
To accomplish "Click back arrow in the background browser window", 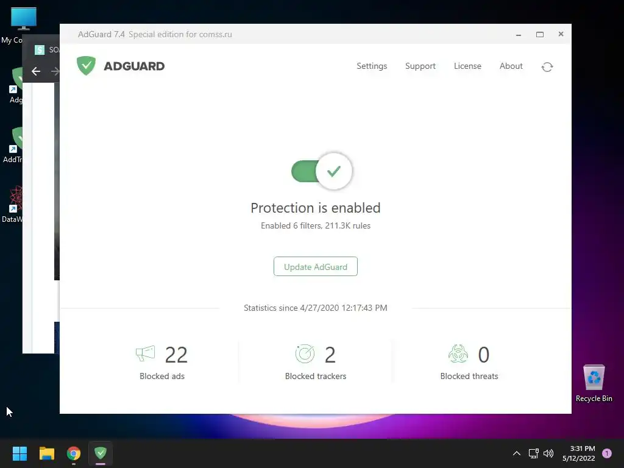I will (36, 71).
